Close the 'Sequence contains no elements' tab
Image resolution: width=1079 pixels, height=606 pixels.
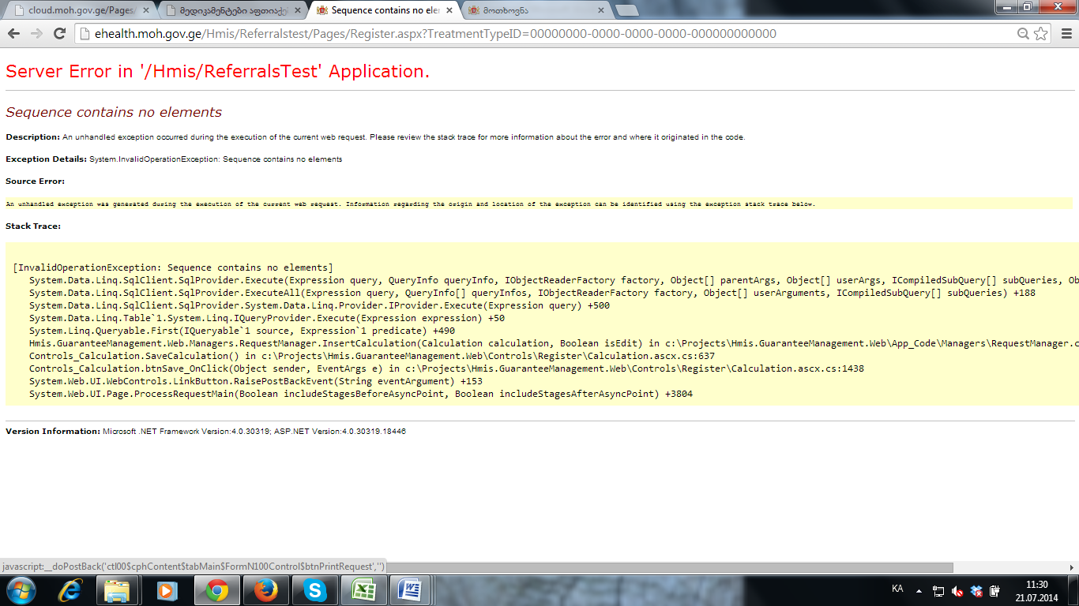pyautogui.click(x=448, y=10)
